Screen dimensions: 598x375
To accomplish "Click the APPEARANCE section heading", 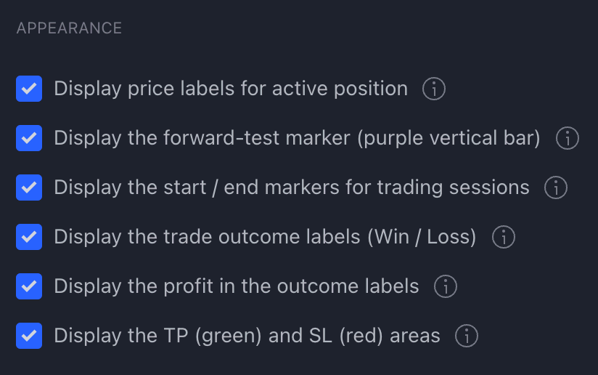I will coord(69,28).
